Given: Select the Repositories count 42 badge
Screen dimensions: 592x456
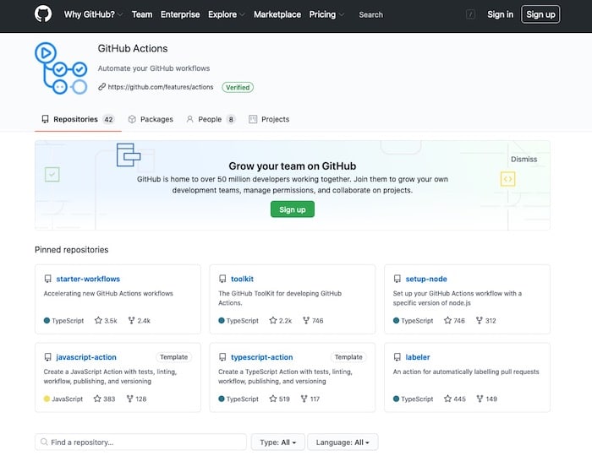Looking at the screenshot, I should (109, 119).
